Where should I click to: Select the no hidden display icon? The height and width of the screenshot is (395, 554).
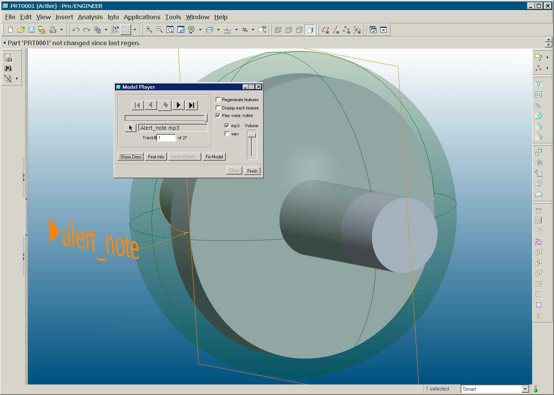[x=299, y=30]
